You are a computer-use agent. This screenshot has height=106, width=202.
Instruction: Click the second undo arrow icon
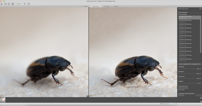[x=181, y=96]
